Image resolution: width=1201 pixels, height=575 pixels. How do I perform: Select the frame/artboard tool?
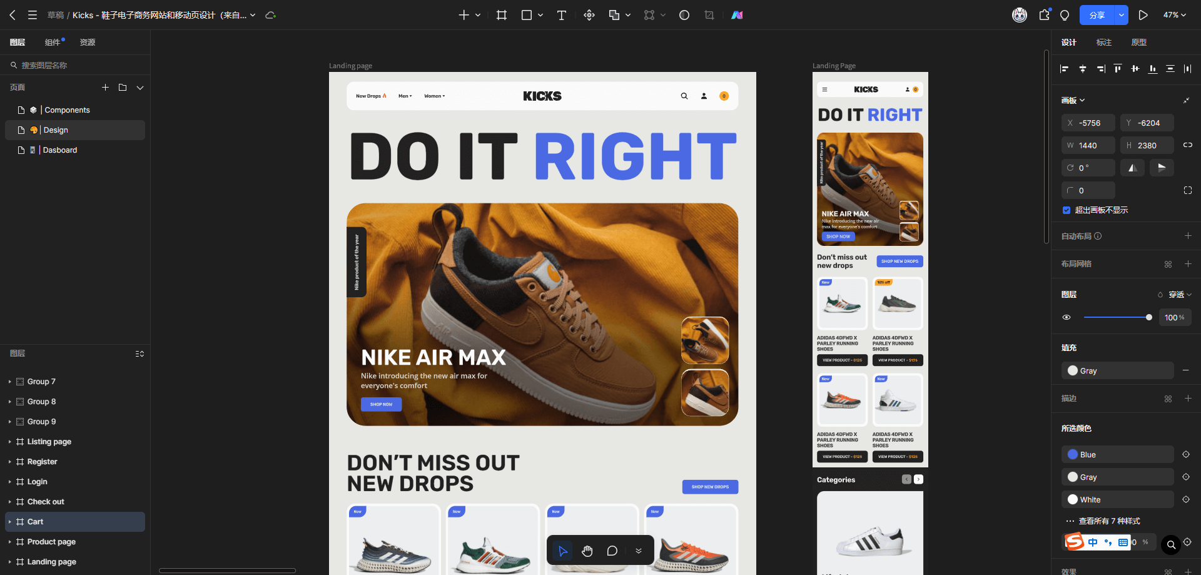point(502,15)
